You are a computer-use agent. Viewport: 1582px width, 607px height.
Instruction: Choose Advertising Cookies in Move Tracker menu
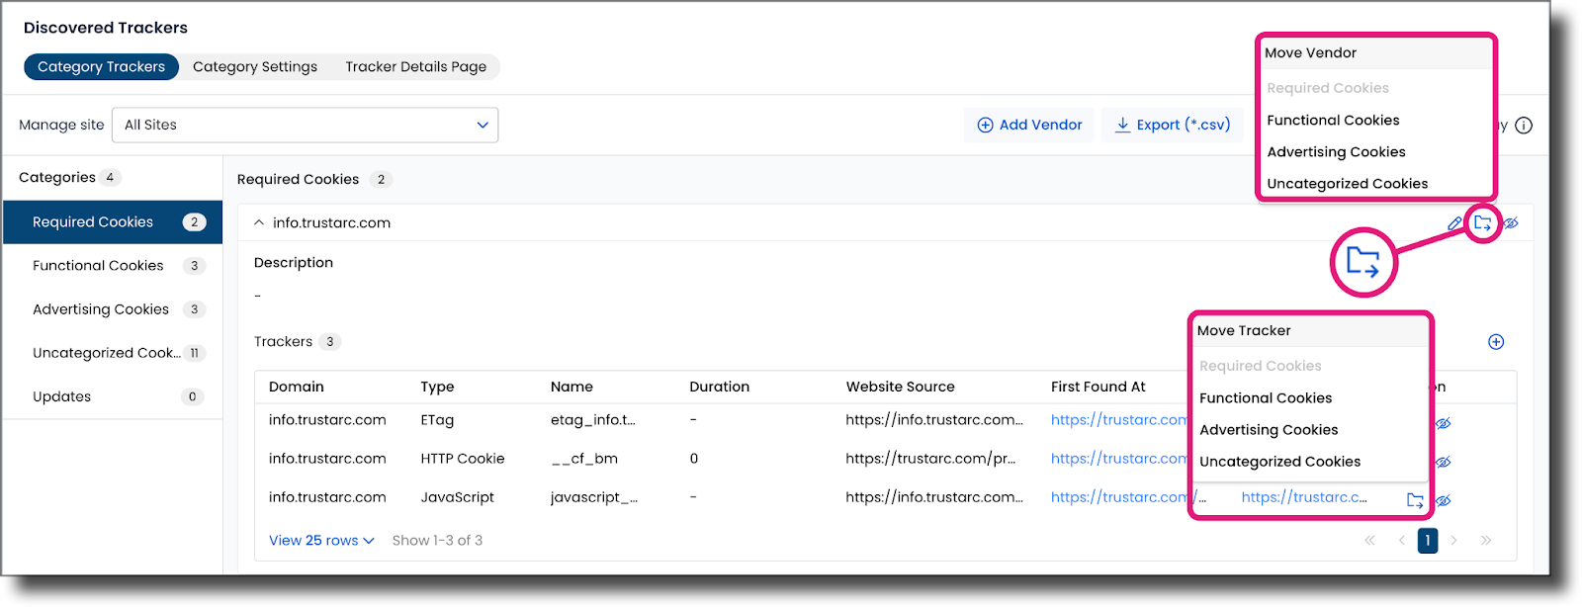(x=1269, y=429)
